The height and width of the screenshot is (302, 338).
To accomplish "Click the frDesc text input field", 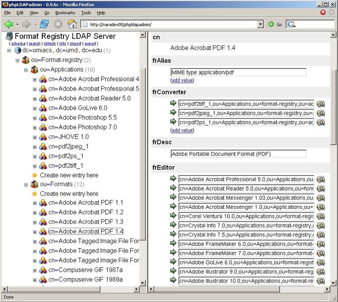I will [x=238, y=154].
